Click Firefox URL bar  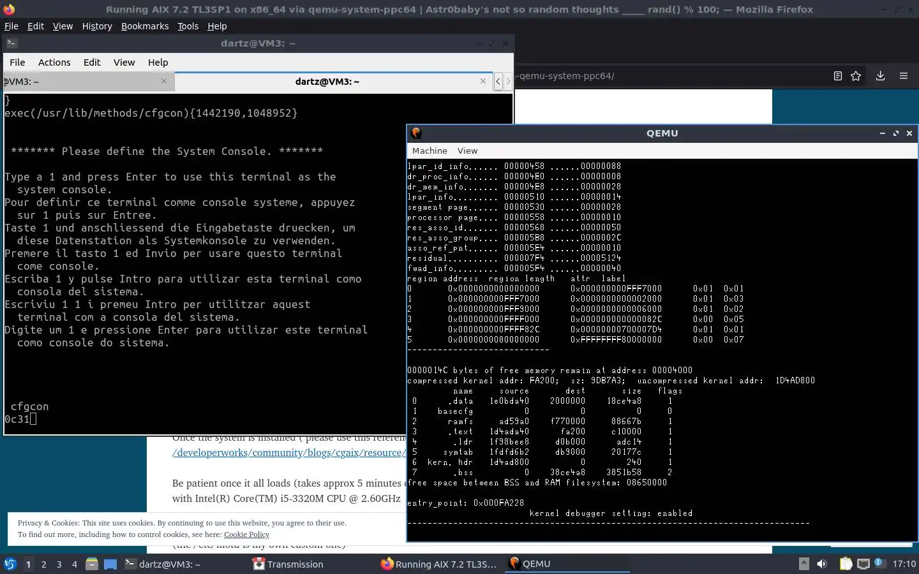(x=670, y=75)
